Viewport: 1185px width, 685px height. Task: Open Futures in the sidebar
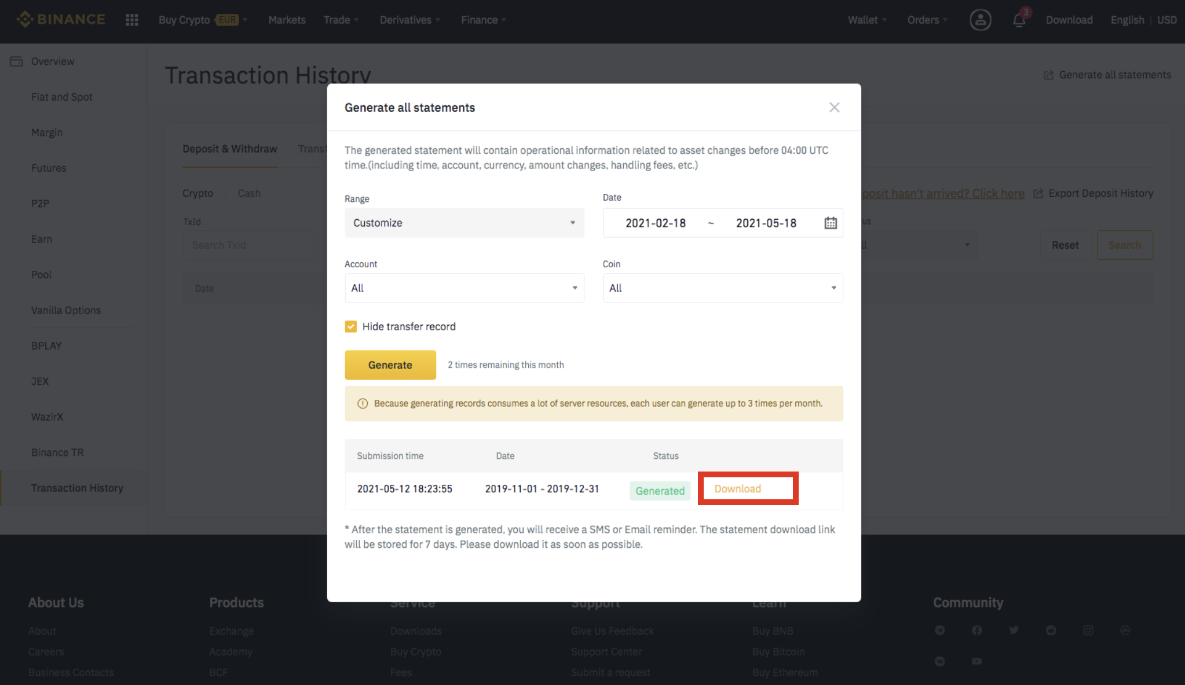tap(49, 168)
